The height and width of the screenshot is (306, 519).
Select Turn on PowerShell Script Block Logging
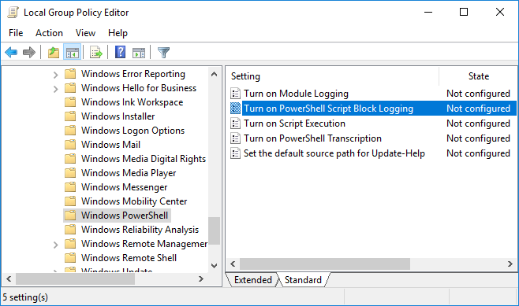328,109
